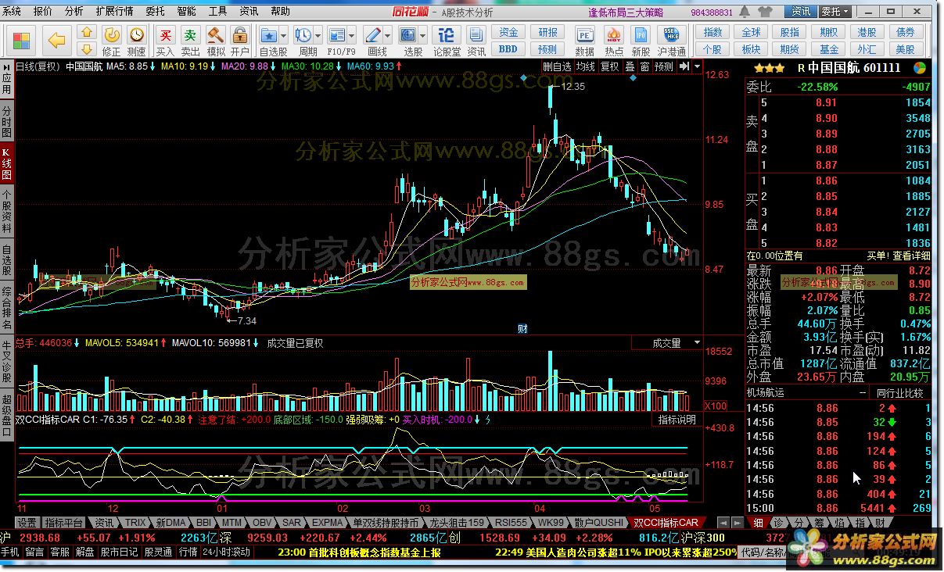This screenshot has height=572, width=944.
Task: Toggle 叠 overlay mode
Action: coord(630,67)
